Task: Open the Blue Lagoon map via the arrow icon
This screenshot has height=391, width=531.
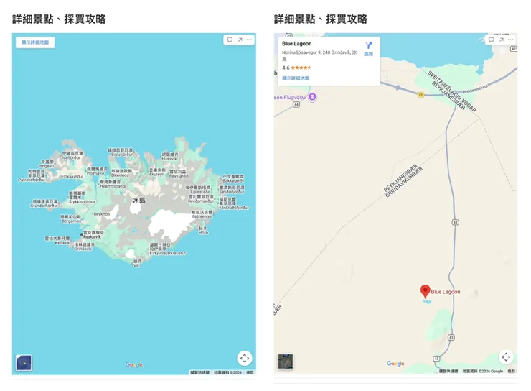Action: coord(501,40)
